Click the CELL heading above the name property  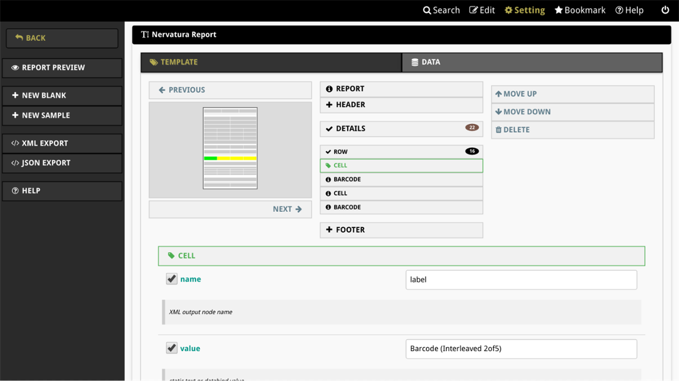click(x=401, y=256)
